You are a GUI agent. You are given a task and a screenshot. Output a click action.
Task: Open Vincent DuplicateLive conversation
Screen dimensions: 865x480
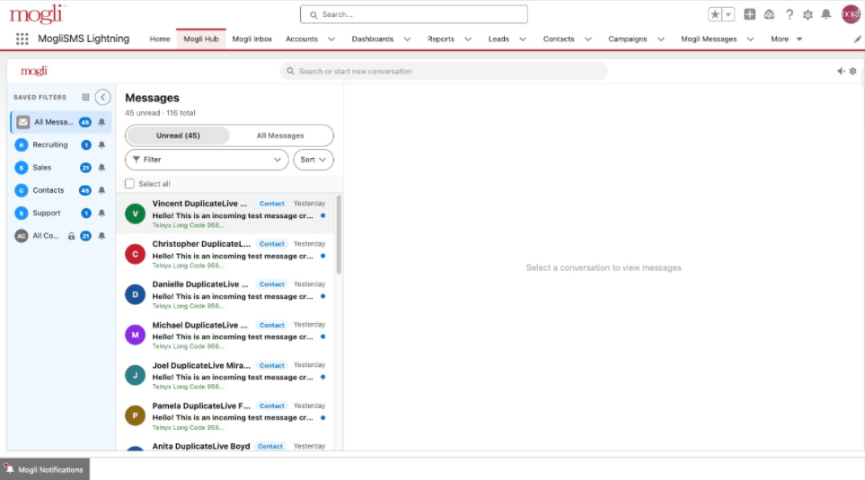click(x=226, y=214)
